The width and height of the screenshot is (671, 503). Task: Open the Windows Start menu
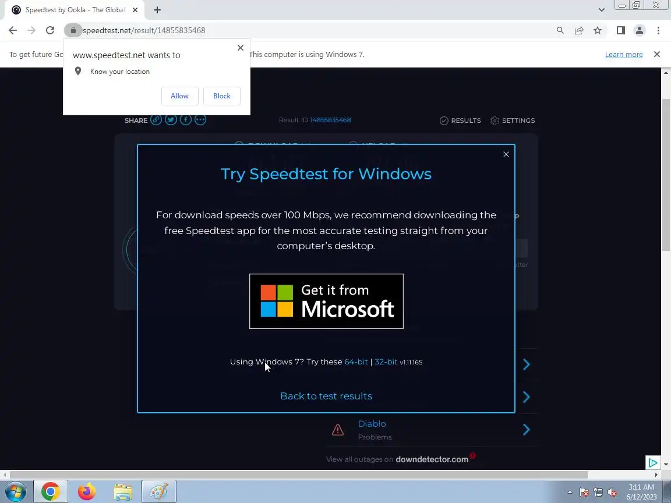[x=16, y=491]
